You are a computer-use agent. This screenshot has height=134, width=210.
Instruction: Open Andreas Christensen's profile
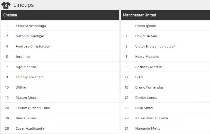pyautogui.click(x=33, y=46)
